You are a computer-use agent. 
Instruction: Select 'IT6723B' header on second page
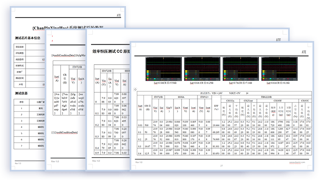point(77,67)
